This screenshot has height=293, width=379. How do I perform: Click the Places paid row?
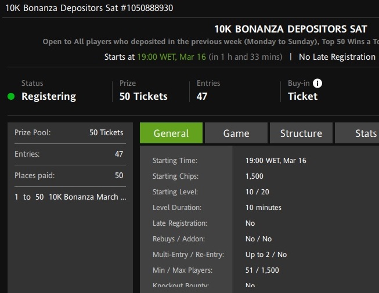click(x=69, y=175)
